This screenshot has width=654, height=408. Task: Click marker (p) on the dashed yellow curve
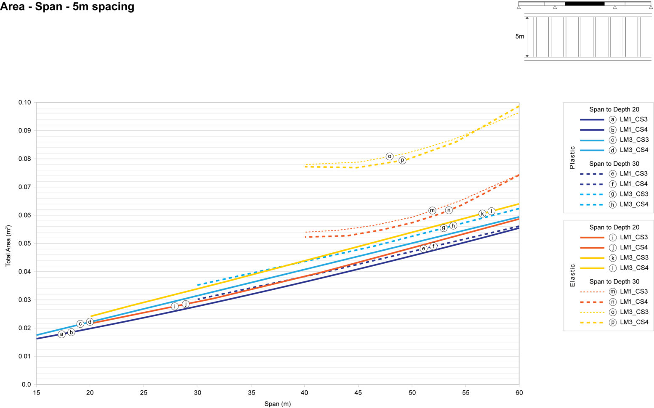402,160
